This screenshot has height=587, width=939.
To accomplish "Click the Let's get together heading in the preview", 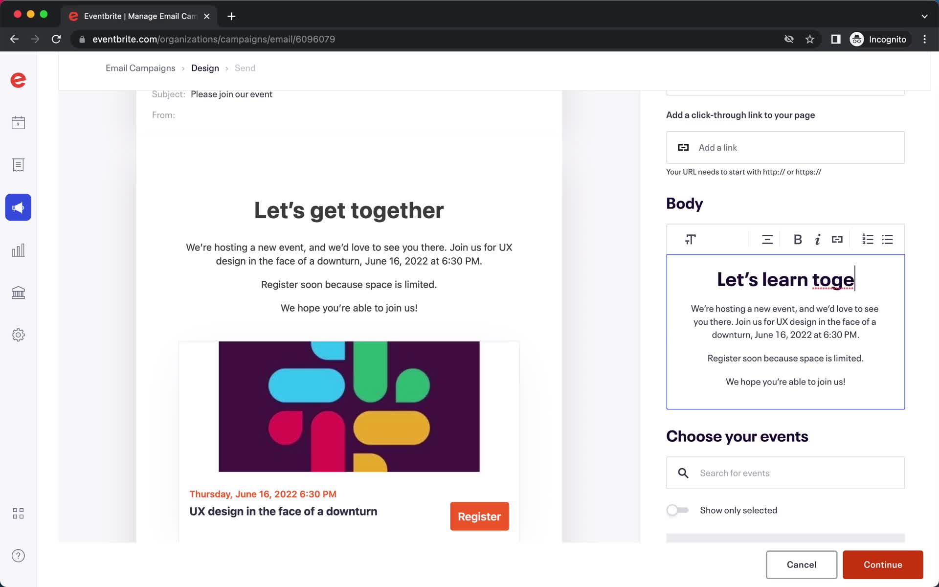I will coord(349,211).
